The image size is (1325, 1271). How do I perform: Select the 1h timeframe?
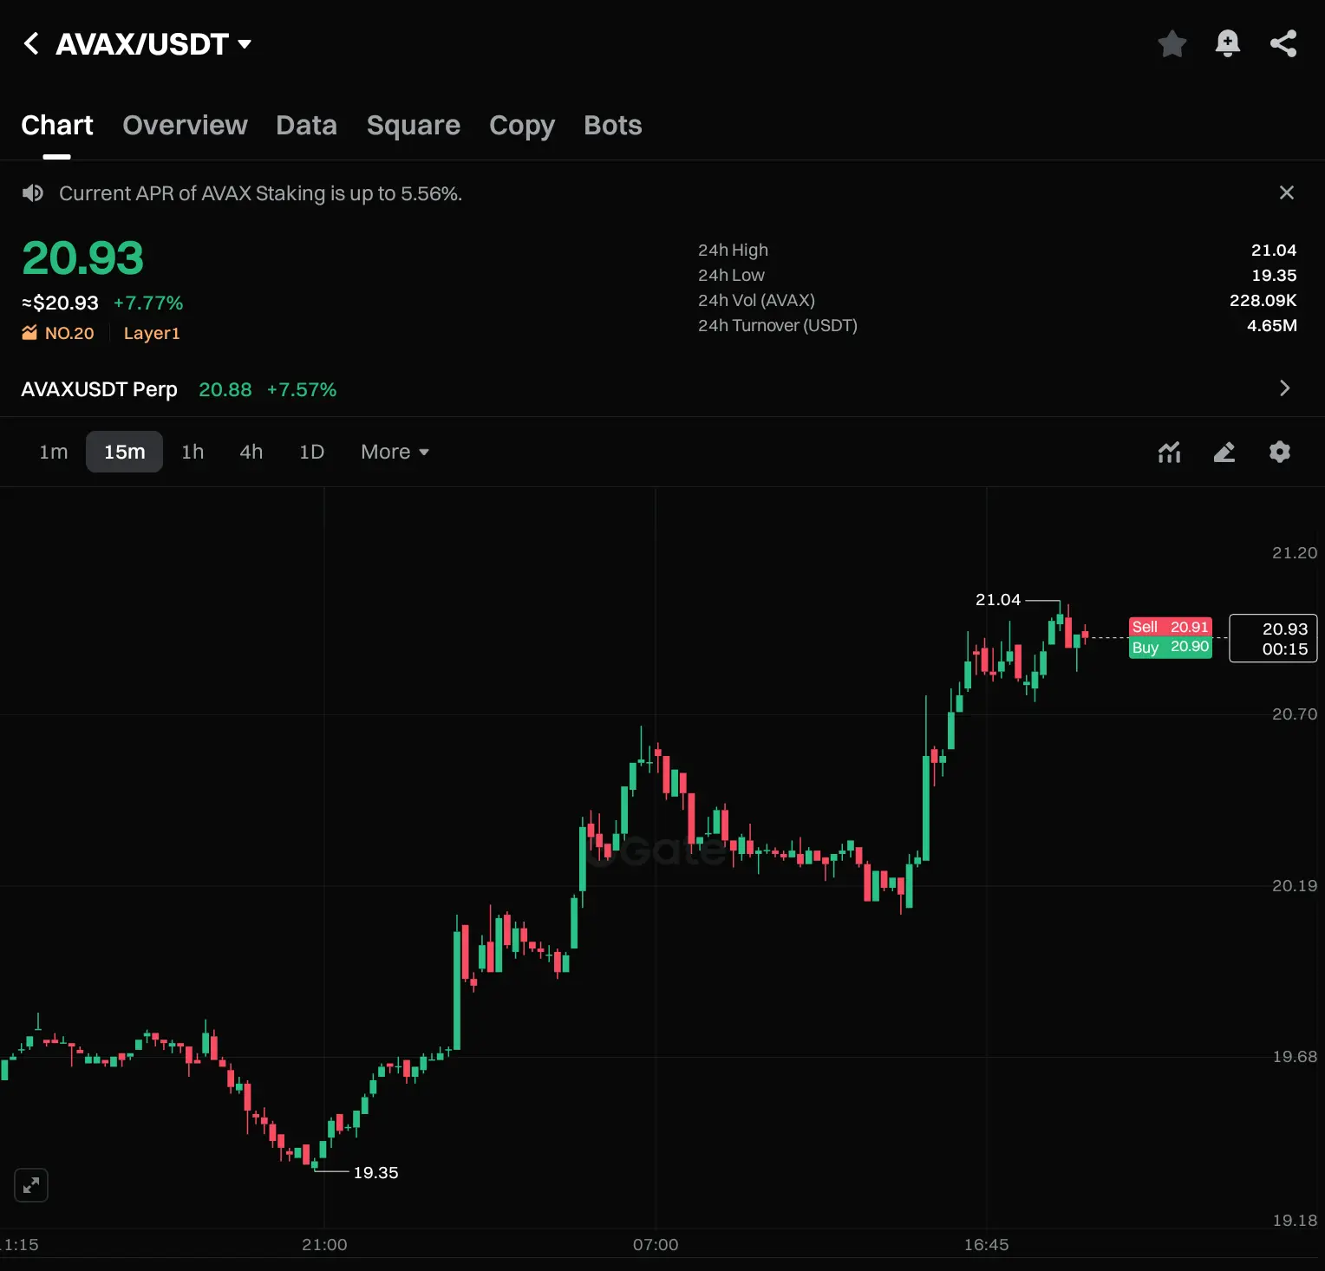click(x=193, y=452)
